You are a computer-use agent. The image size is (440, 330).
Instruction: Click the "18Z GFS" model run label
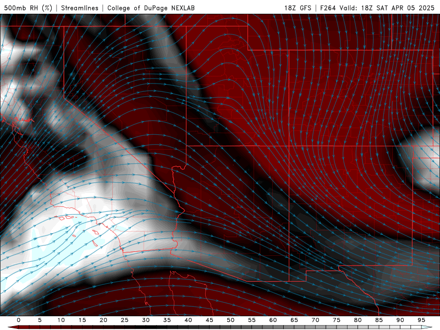[x=298, y=8]
